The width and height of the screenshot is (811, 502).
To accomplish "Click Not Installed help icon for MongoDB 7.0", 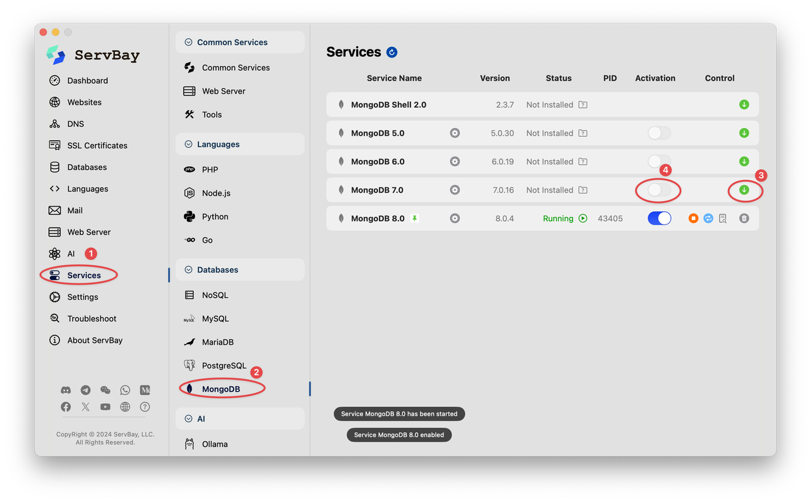I will 583,190.
